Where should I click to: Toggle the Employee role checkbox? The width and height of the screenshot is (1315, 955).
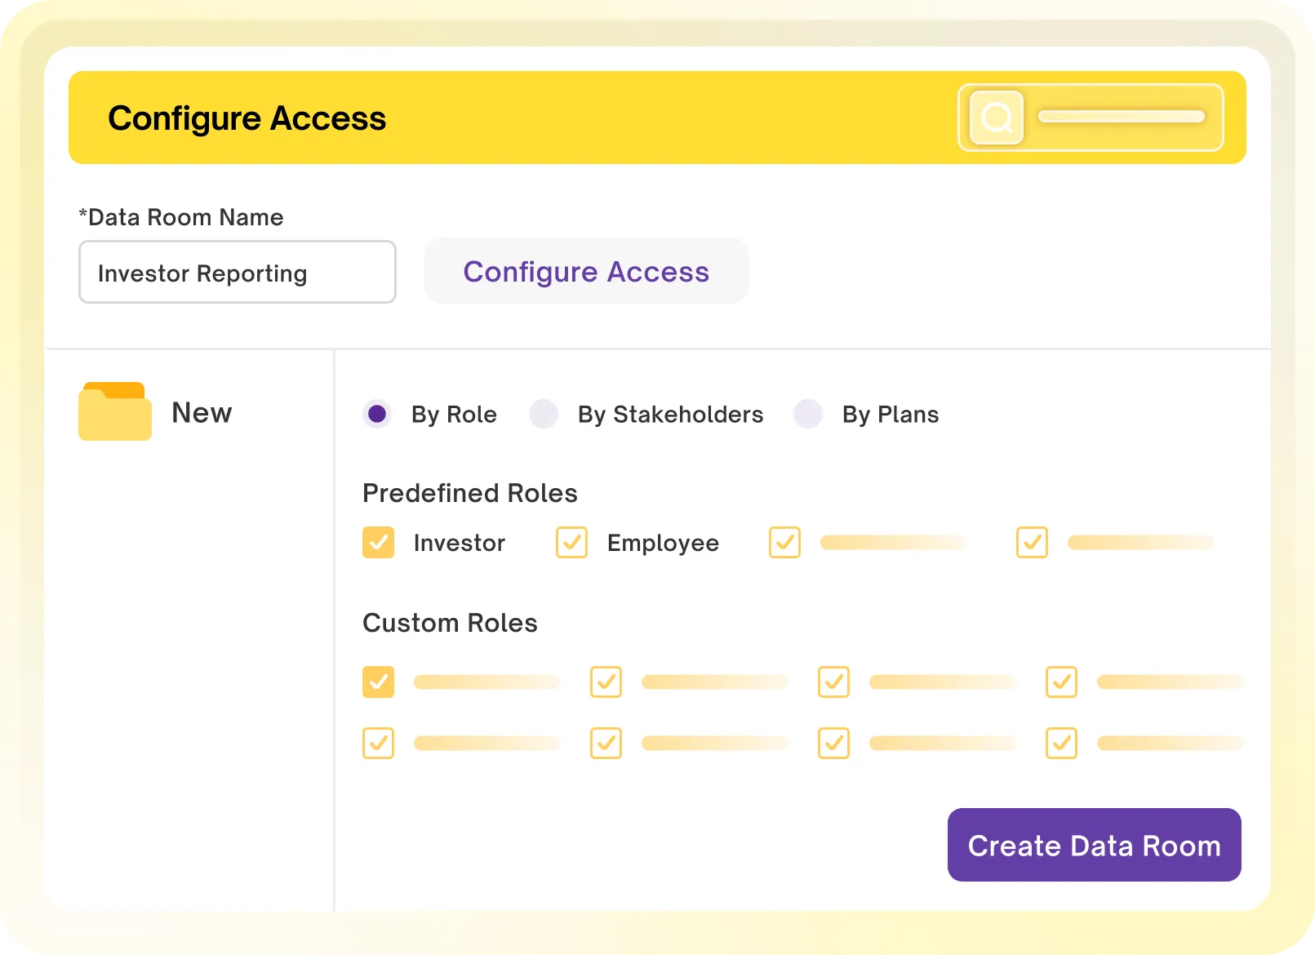pyautogui.click(x=571, y=543)
